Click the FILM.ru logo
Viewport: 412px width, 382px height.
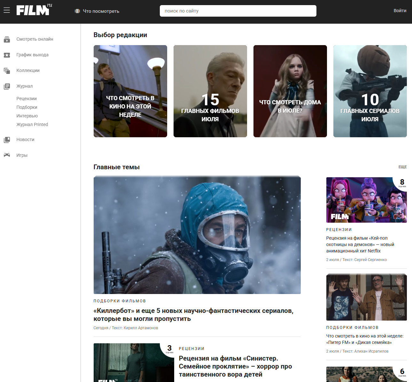pyautogui.click(x=34, y=10)
